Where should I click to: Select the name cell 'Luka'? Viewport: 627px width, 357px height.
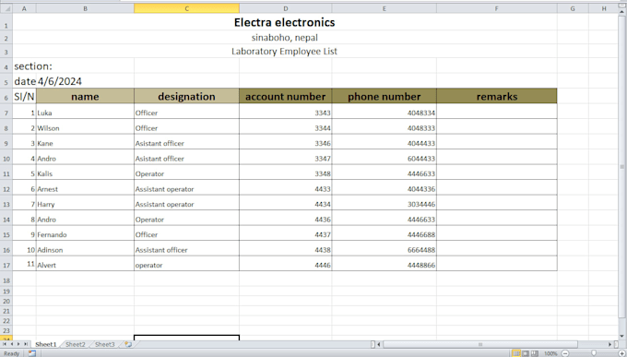(85, 112)
